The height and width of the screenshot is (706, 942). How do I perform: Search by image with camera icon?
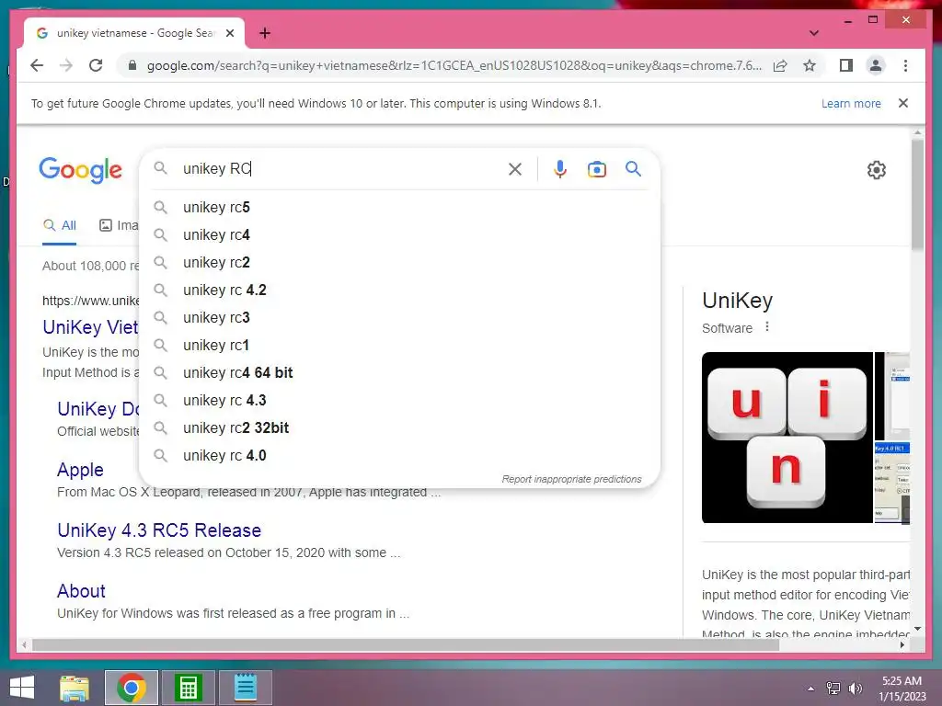click(x=596, y=169)
